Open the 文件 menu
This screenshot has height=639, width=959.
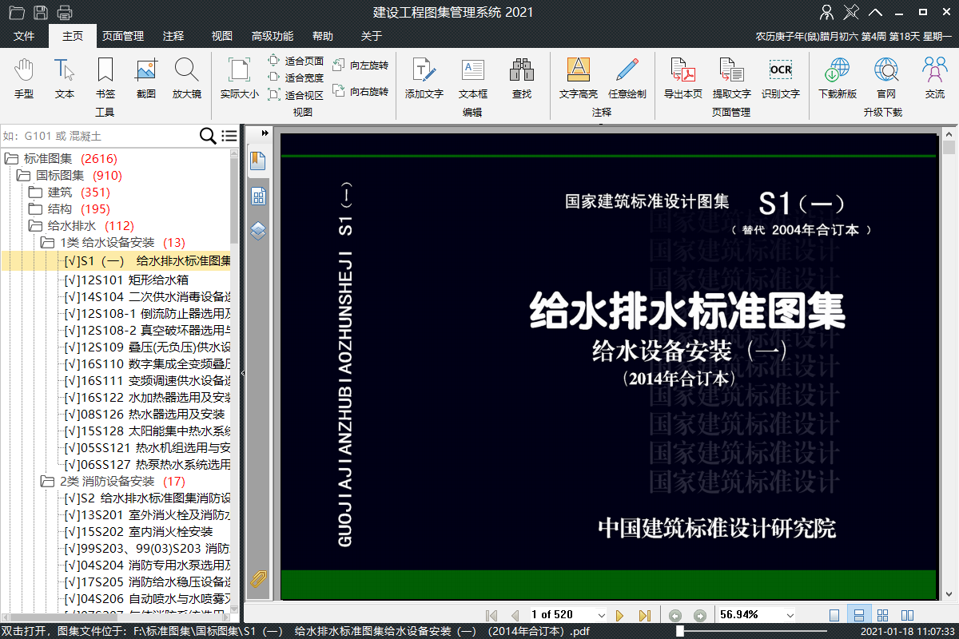24,36
